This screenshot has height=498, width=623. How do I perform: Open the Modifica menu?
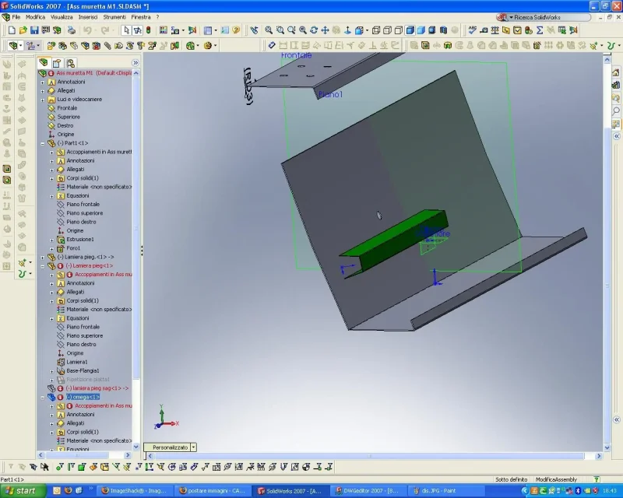35,17
